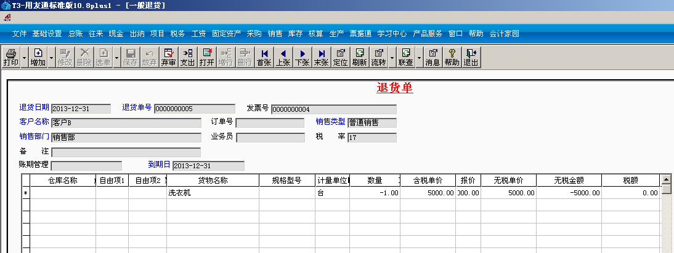Open the 总账 menu

75,34
